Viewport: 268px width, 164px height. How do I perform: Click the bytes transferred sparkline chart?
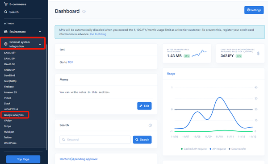click(x=199, y=53)
